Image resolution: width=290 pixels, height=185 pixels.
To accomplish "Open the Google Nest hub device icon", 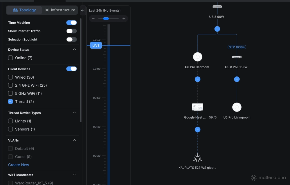I will (197, 107).
